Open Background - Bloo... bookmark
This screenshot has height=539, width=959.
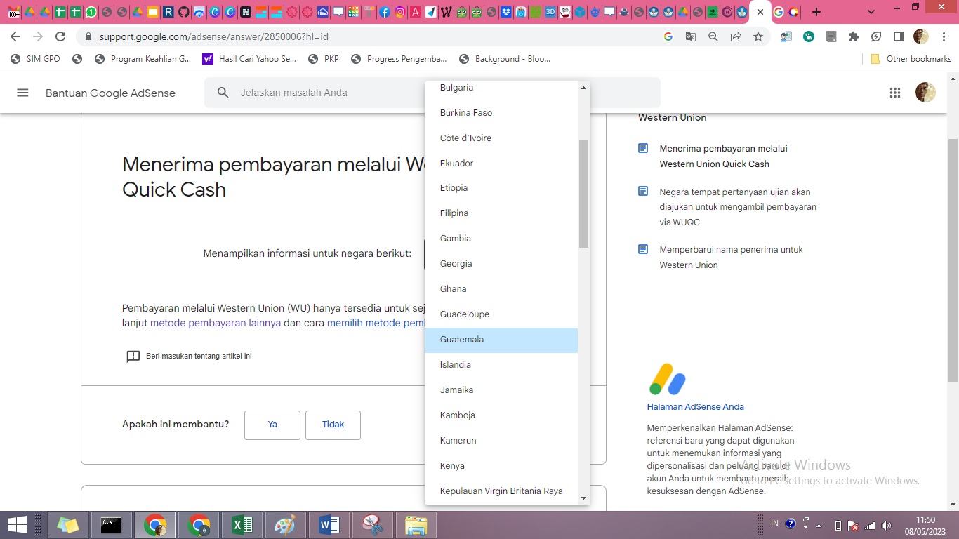click(505, 59)
